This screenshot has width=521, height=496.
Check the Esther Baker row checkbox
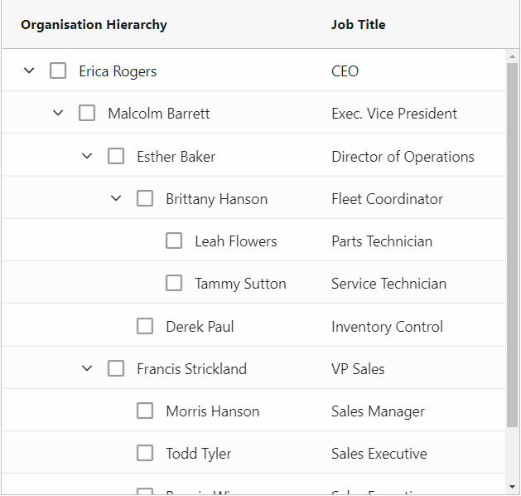[x=116, y=156]
